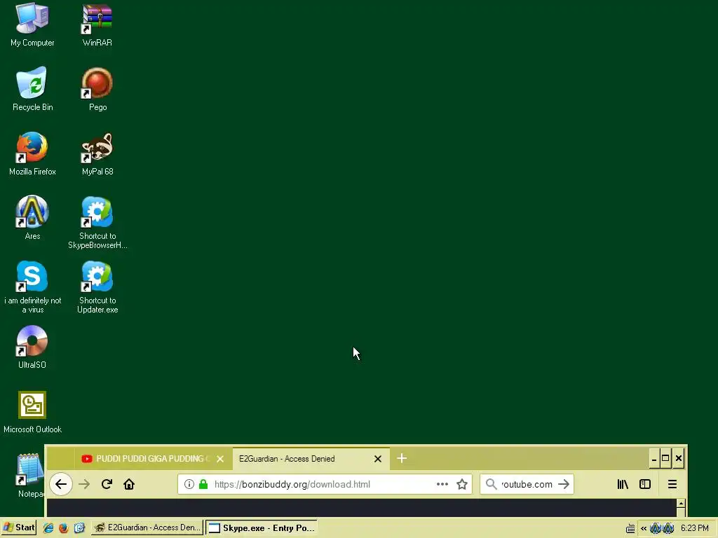Go back in the browser

[61, 484]
